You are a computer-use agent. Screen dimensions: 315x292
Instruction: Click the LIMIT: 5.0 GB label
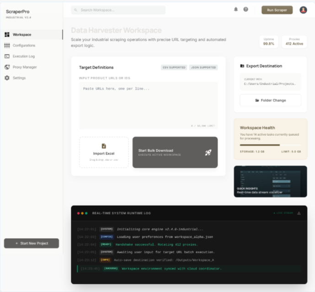coord(291,152)
